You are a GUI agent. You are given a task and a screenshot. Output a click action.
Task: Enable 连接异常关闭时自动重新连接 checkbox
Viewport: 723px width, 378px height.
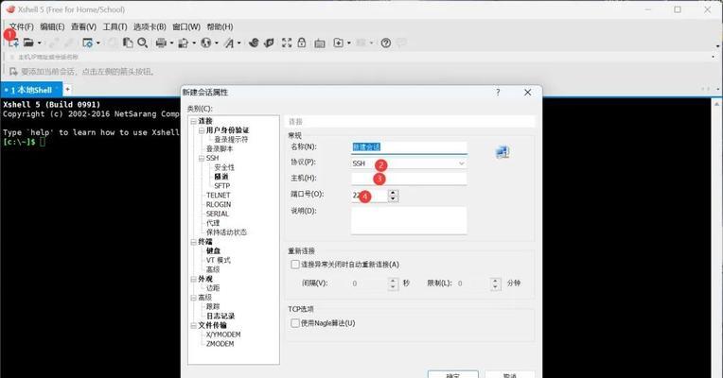[x=295, y=265]
